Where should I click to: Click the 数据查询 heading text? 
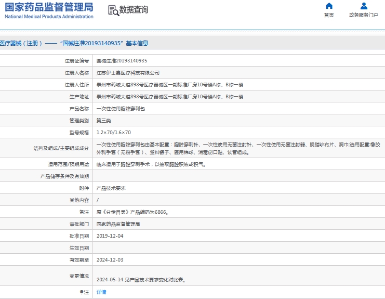point(134,10)
